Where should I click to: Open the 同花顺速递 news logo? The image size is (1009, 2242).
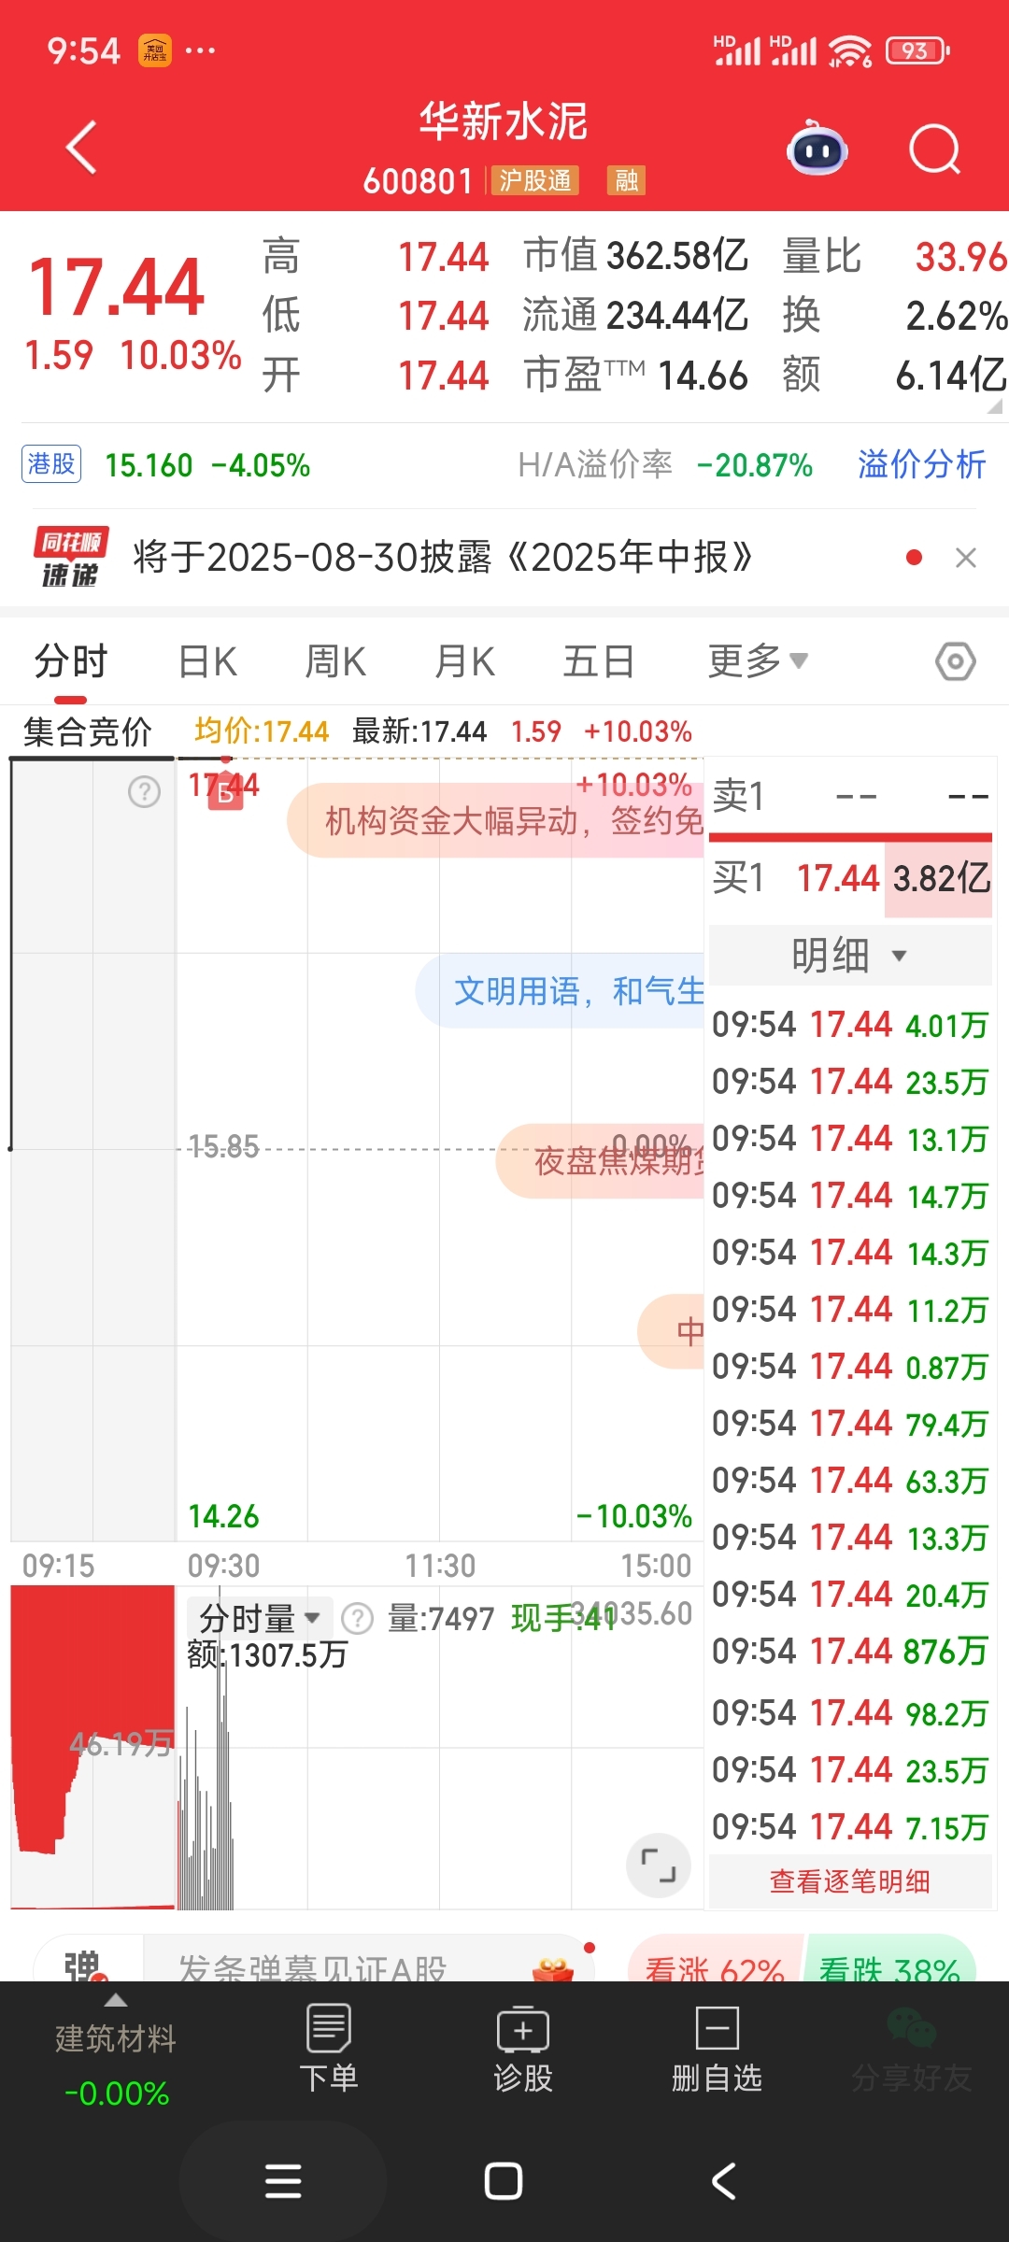[x=71, y=558]
